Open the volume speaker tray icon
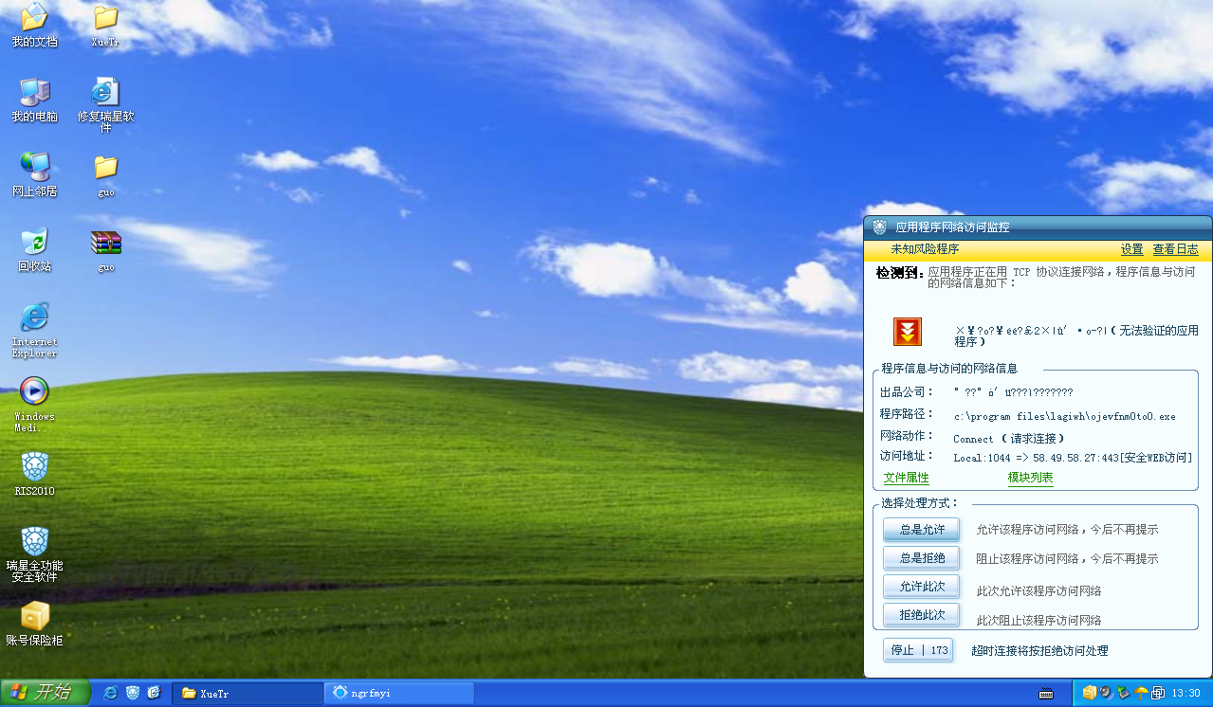 click(1106, 693)
